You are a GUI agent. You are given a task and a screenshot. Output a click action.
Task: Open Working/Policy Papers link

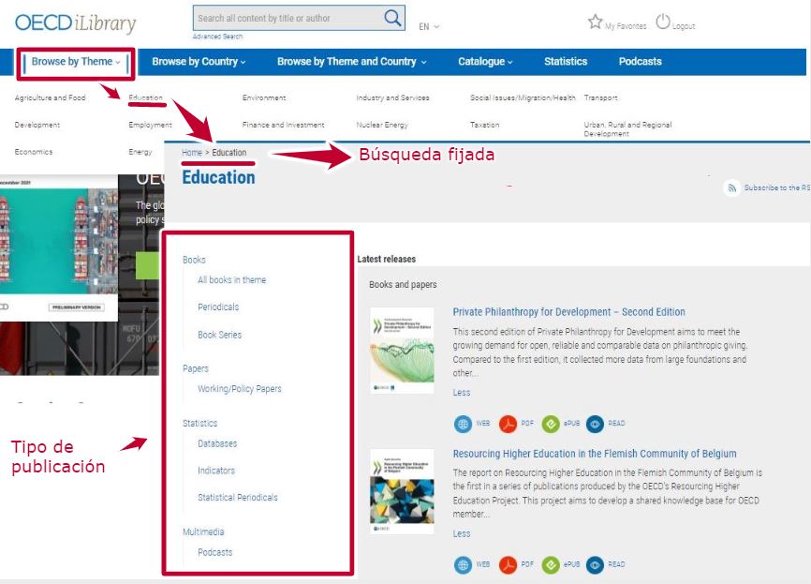point(240,389)
